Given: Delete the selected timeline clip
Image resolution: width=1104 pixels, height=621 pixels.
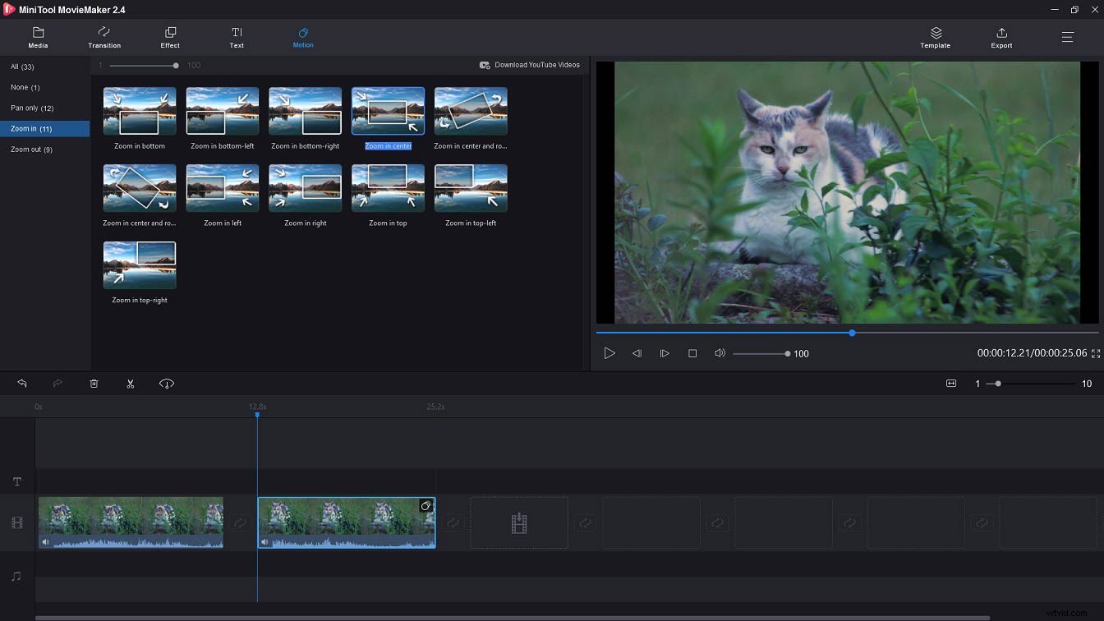Looking at the screenshot, I should pos(94,383).
